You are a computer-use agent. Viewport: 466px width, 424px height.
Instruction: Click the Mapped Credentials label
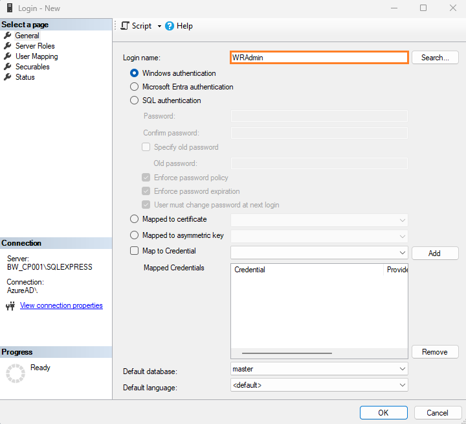[174, 268]
